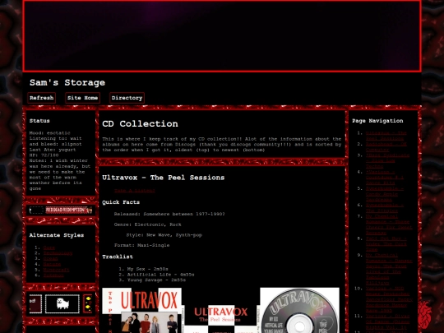Click the 'Format: Maxi-Single' line
The image size is (444, 333).
(x=142, y=245)
